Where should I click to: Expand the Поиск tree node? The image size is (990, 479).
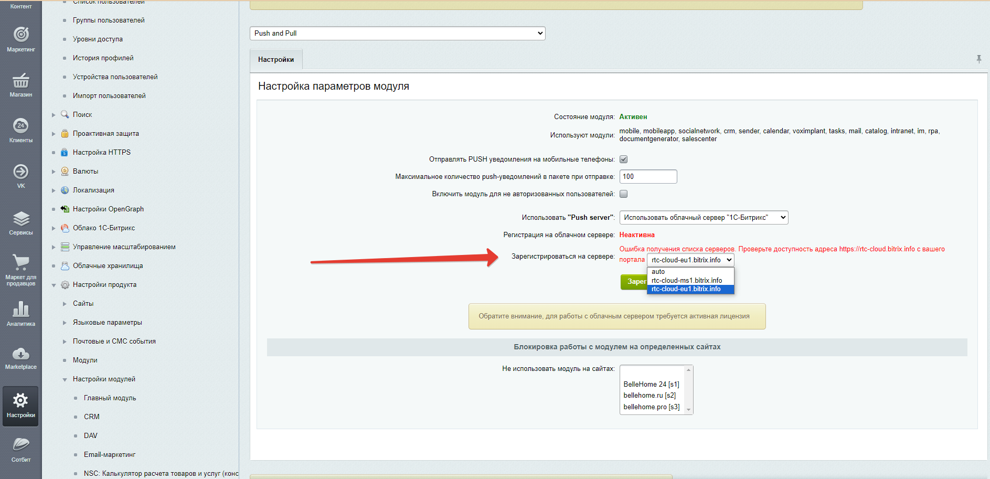coord(54,114)
